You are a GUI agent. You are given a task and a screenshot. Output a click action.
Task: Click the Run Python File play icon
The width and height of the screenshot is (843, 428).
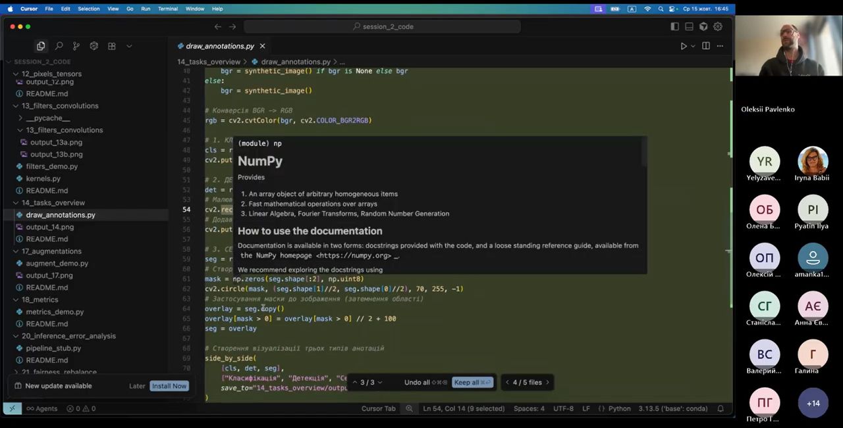[684, 46]
